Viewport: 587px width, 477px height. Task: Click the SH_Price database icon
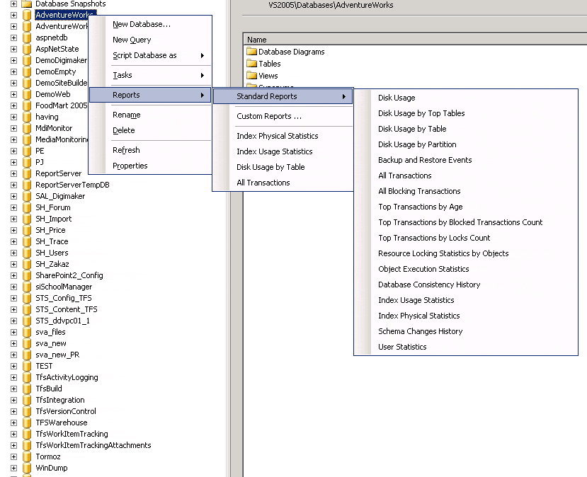point(27,230)
